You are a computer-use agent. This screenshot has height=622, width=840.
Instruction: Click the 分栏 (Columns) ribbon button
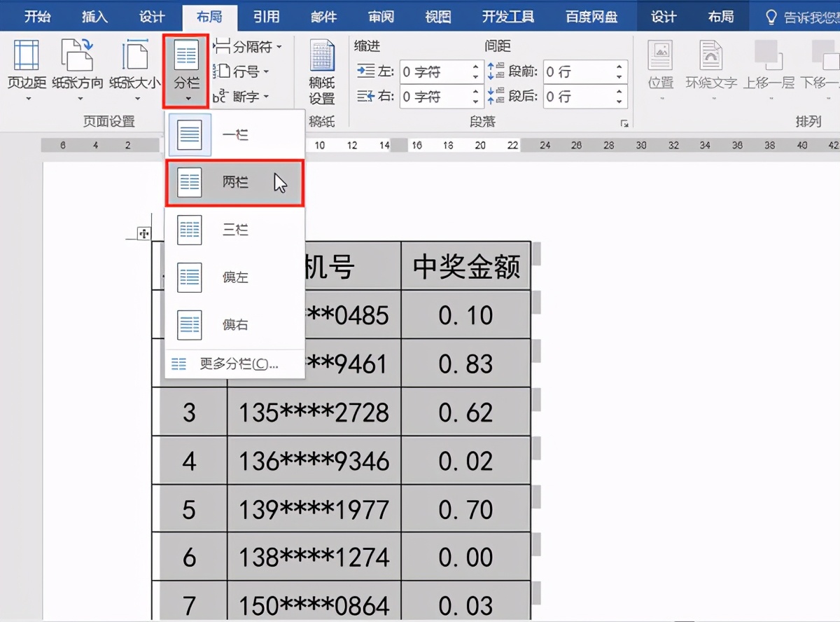click(186, 70)
